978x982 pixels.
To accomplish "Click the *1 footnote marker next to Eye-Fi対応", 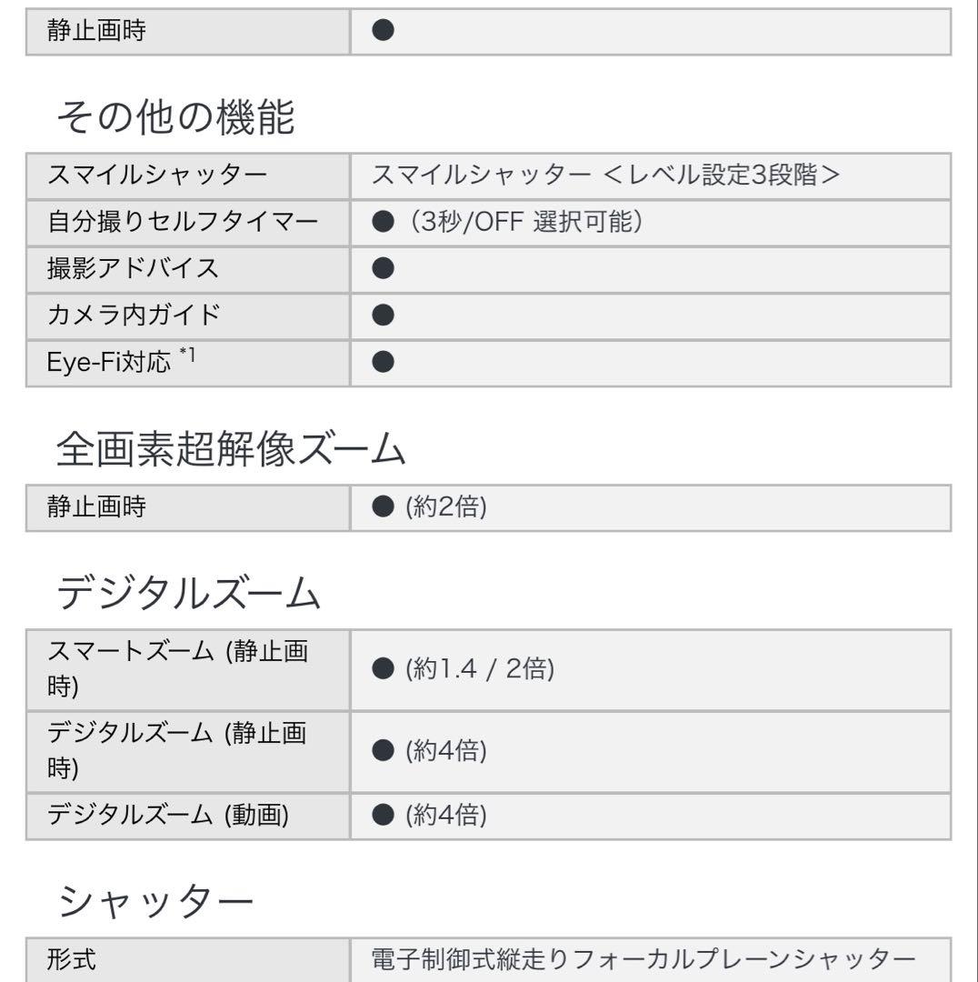I will click(x=187, y=356).
